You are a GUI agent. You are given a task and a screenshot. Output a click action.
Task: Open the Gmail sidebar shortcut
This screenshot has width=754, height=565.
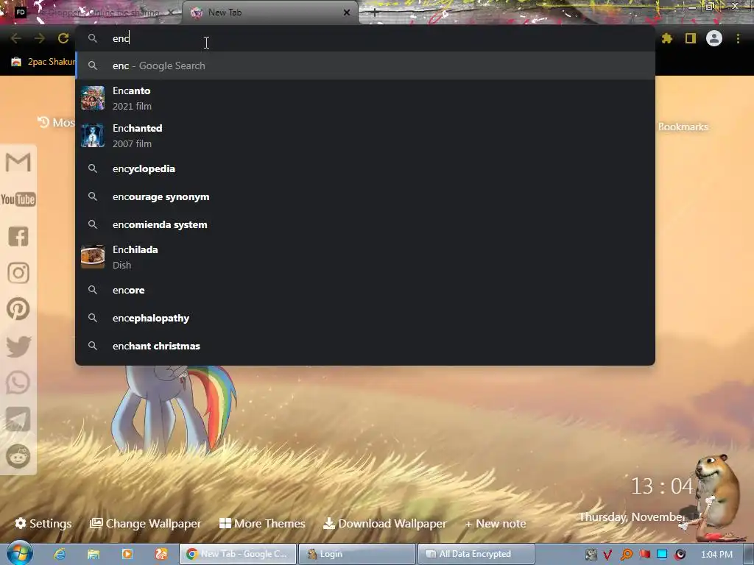tap(18, 163)
